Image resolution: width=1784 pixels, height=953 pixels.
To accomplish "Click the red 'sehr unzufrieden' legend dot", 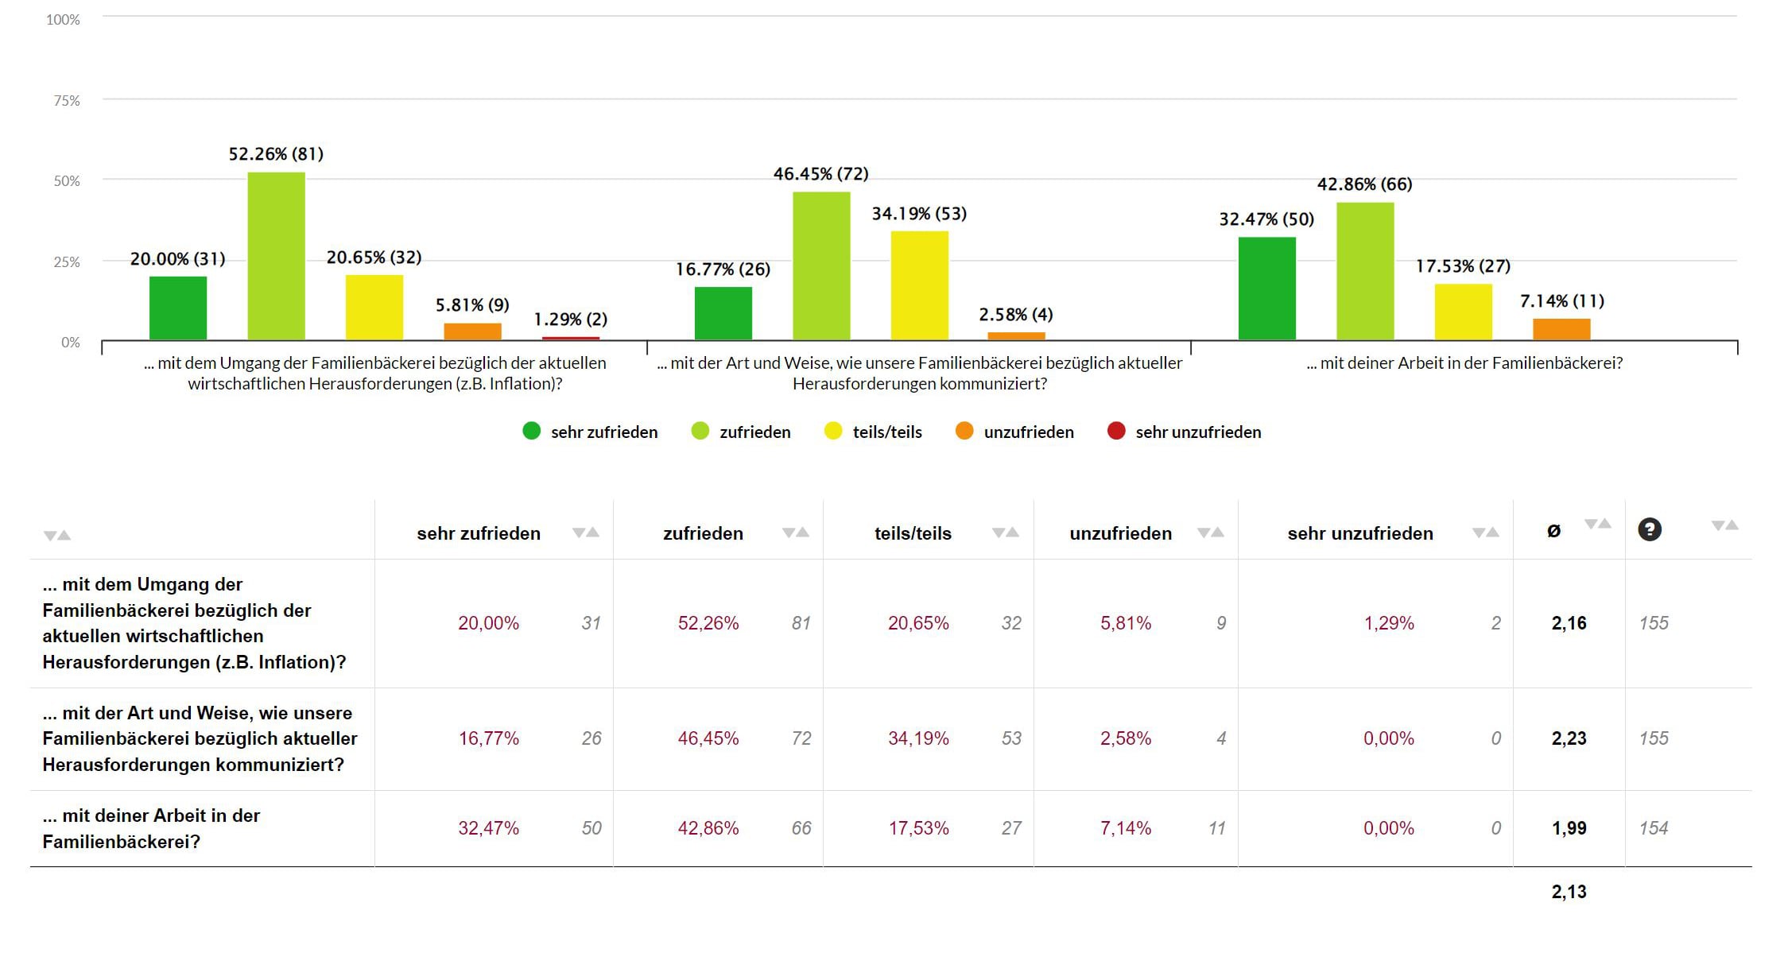I will pos(1116,432).
